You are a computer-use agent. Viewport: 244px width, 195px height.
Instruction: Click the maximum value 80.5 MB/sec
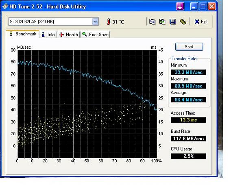[188, 86]
